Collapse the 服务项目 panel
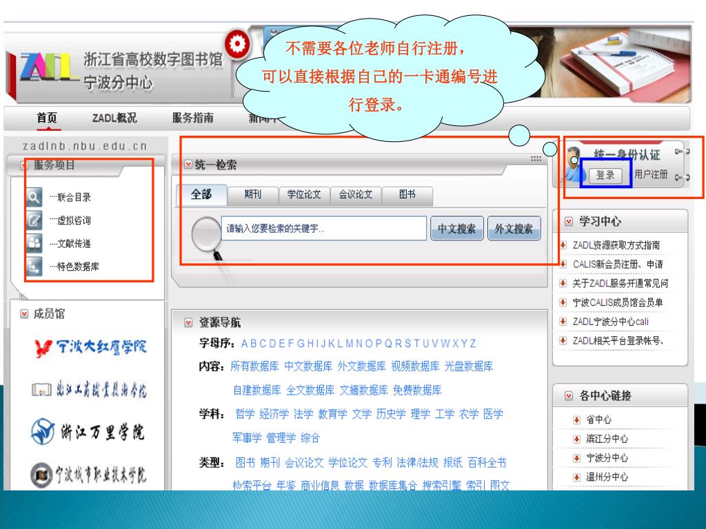The image size is (706, 529). pyautogui.click(x=24, y=165)
